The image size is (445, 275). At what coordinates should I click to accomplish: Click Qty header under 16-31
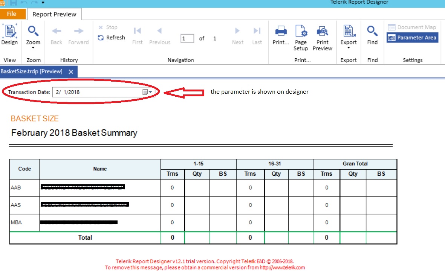[x=276, y=174]
